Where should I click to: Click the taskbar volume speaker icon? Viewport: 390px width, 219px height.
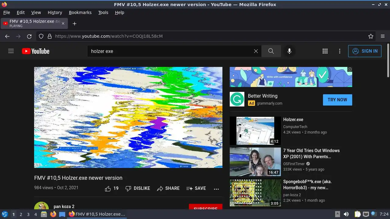[x=346, y=214]
